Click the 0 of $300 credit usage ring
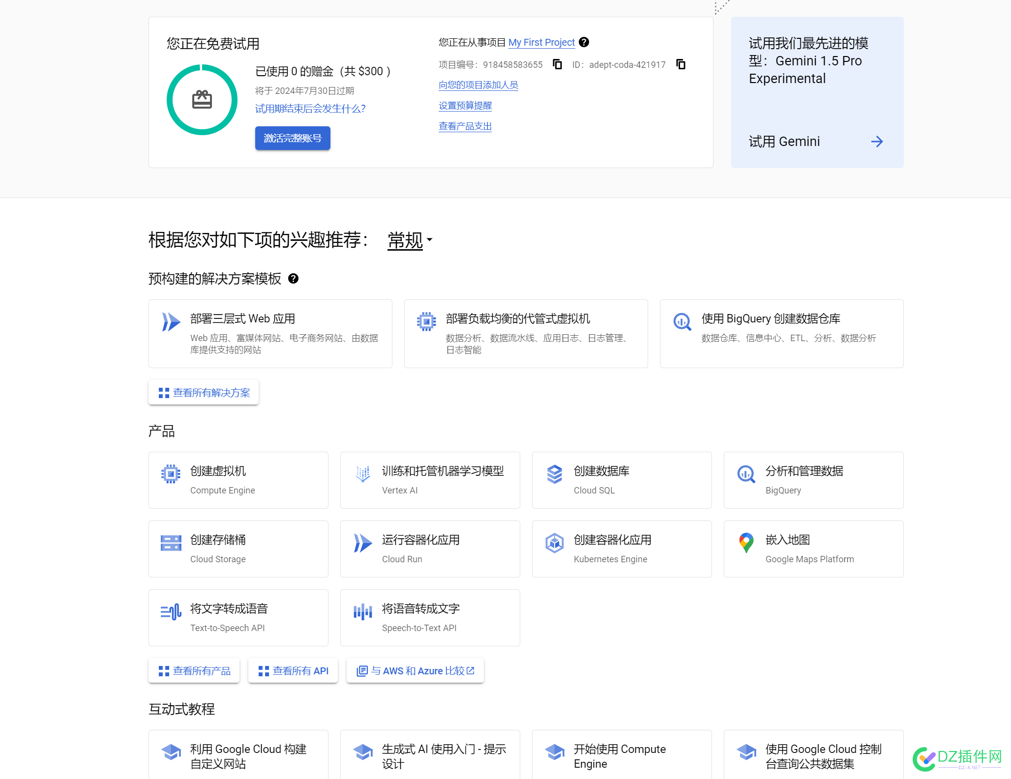 pos(202,100)
